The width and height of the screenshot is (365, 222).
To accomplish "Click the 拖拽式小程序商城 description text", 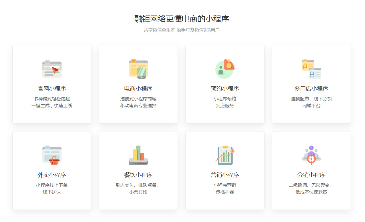I will click(x=138, y=99).
